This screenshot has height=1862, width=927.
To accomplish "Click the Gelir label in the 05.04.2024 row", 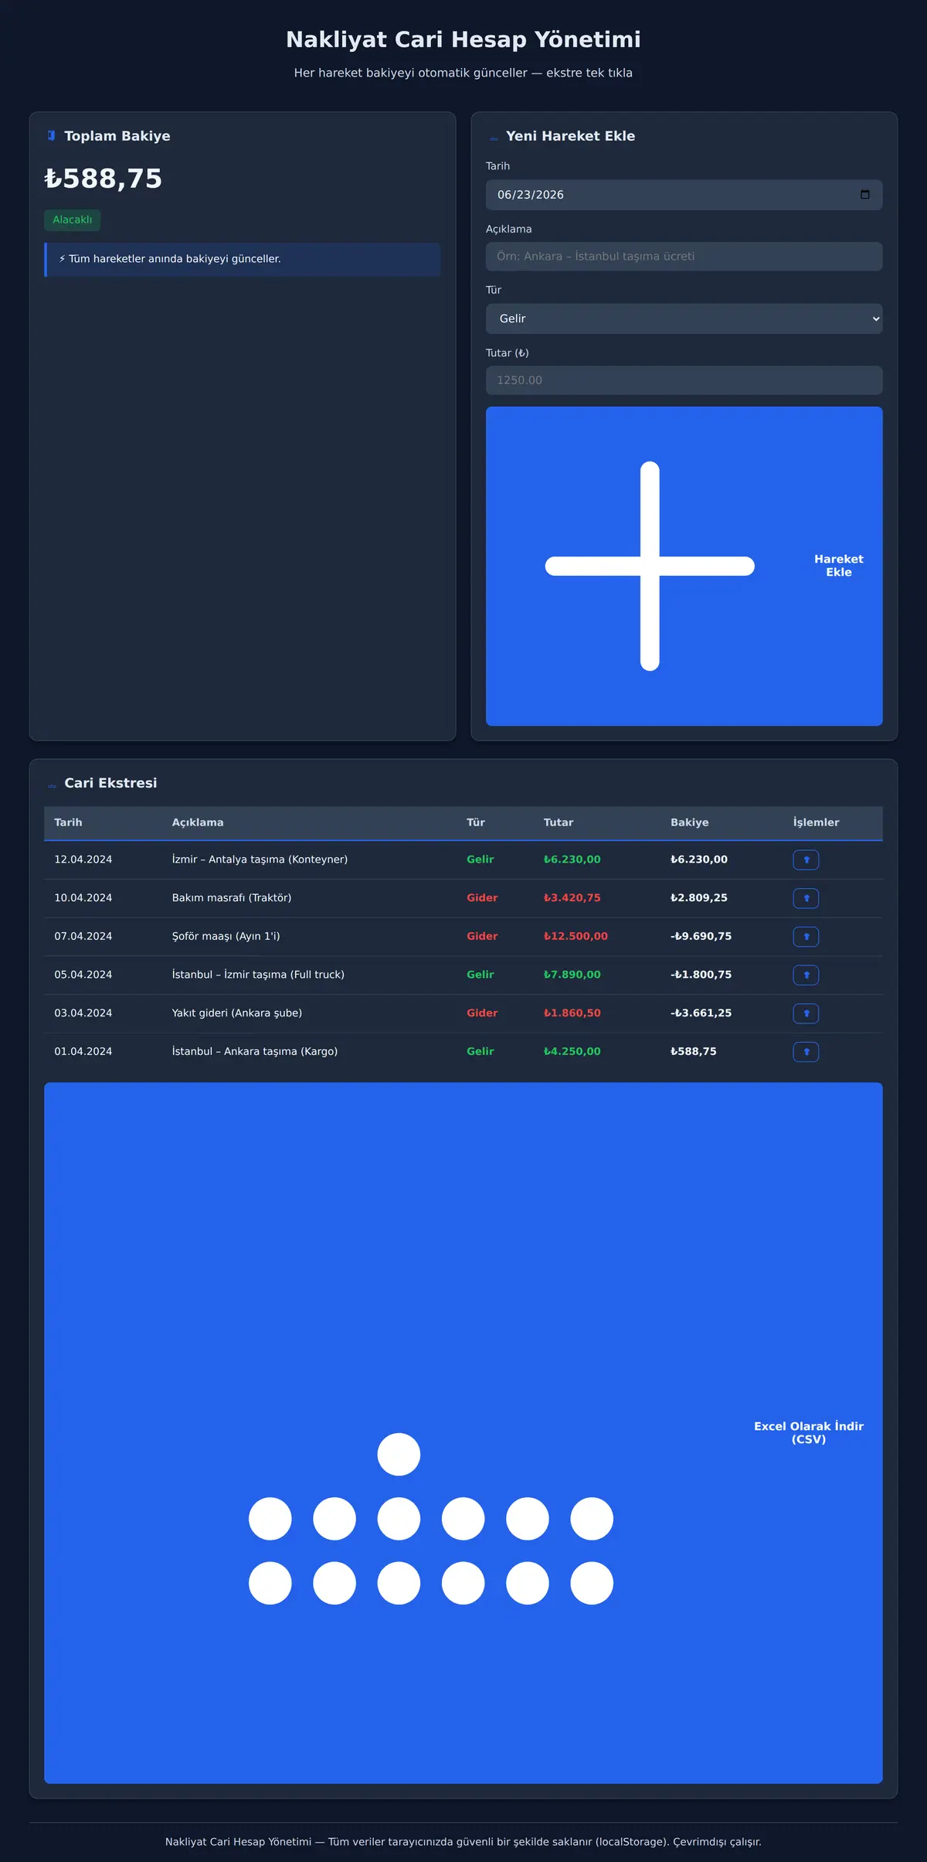I will [480, 975].
